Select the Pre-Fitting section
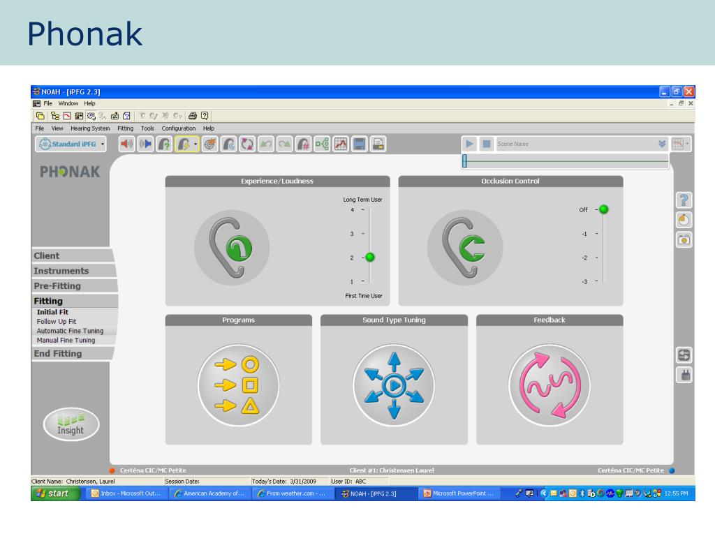 click(x=75, y=285)
